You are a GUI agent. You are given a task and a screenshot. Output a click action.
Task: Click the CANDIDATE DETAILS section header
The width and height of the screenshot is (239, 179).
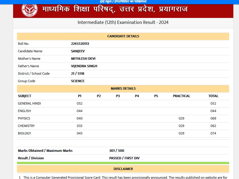[123, 36]
